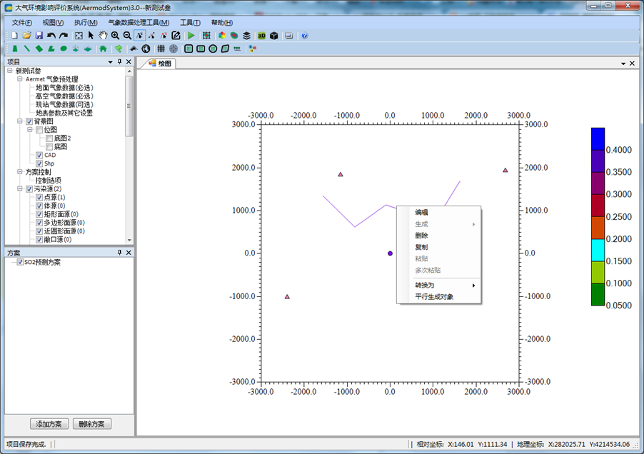The width and height of the screenshot is (644, 454).
Task: Open the 气象数据处理工具(M) menu
Action: (138, 22)
